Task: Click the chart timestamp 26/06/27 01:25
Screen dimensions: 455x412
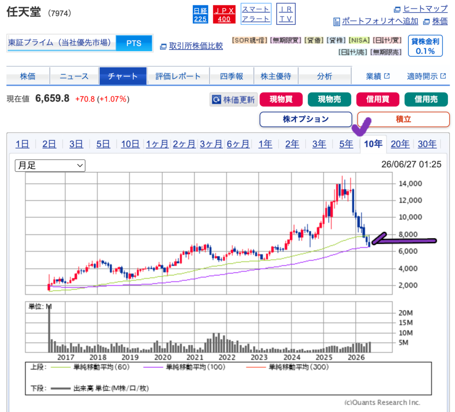Action: 411,165
